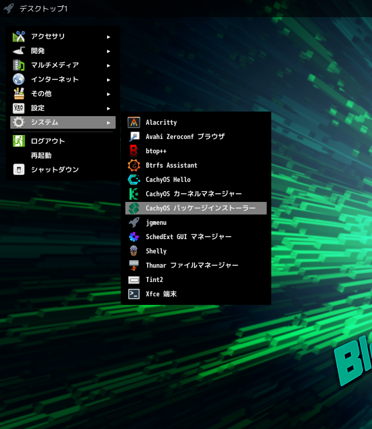Launch btop++ system monitor
Screen dimensions: 372x429
tap(196, 151)
